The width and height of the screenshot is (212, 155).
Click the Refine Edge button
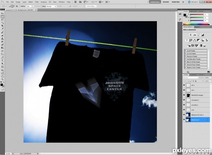pyautogui.click(x=91, y=6)
